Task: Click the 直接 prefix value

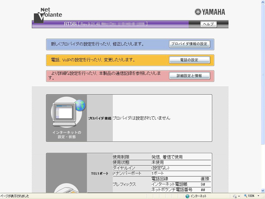Action: pyautogui.click(x=205, y=179)
